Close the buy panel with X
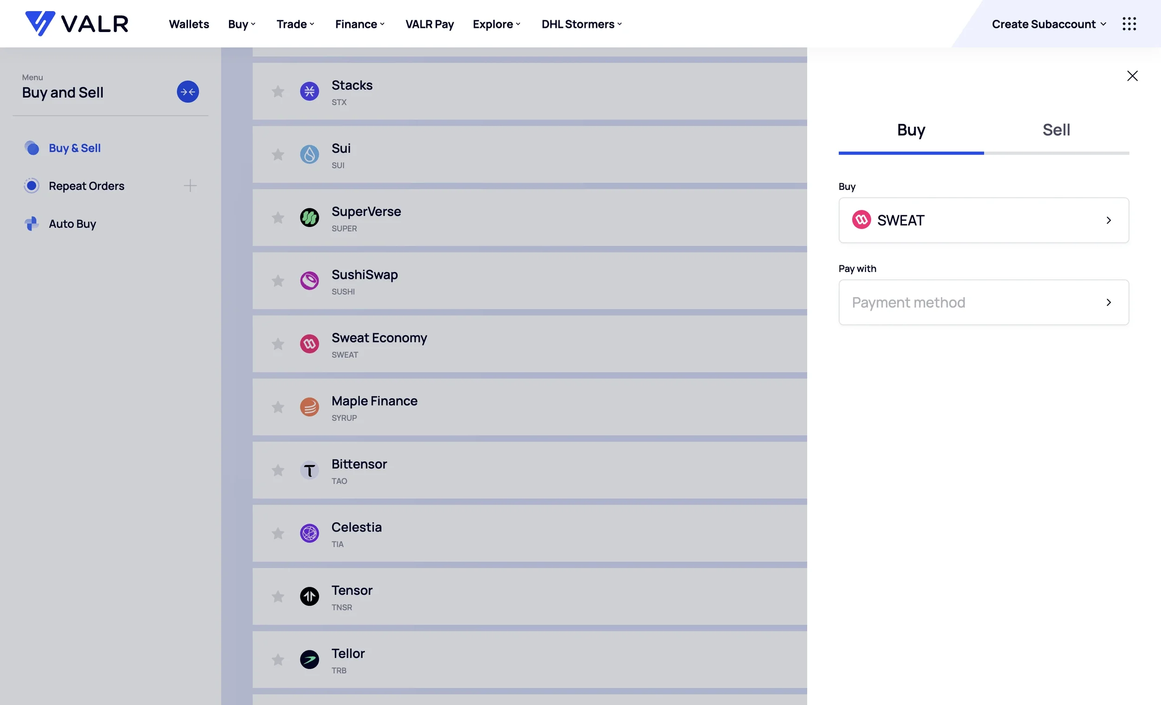Image resolution: width=1161 pixels, height=705 pixels. 1132,76
